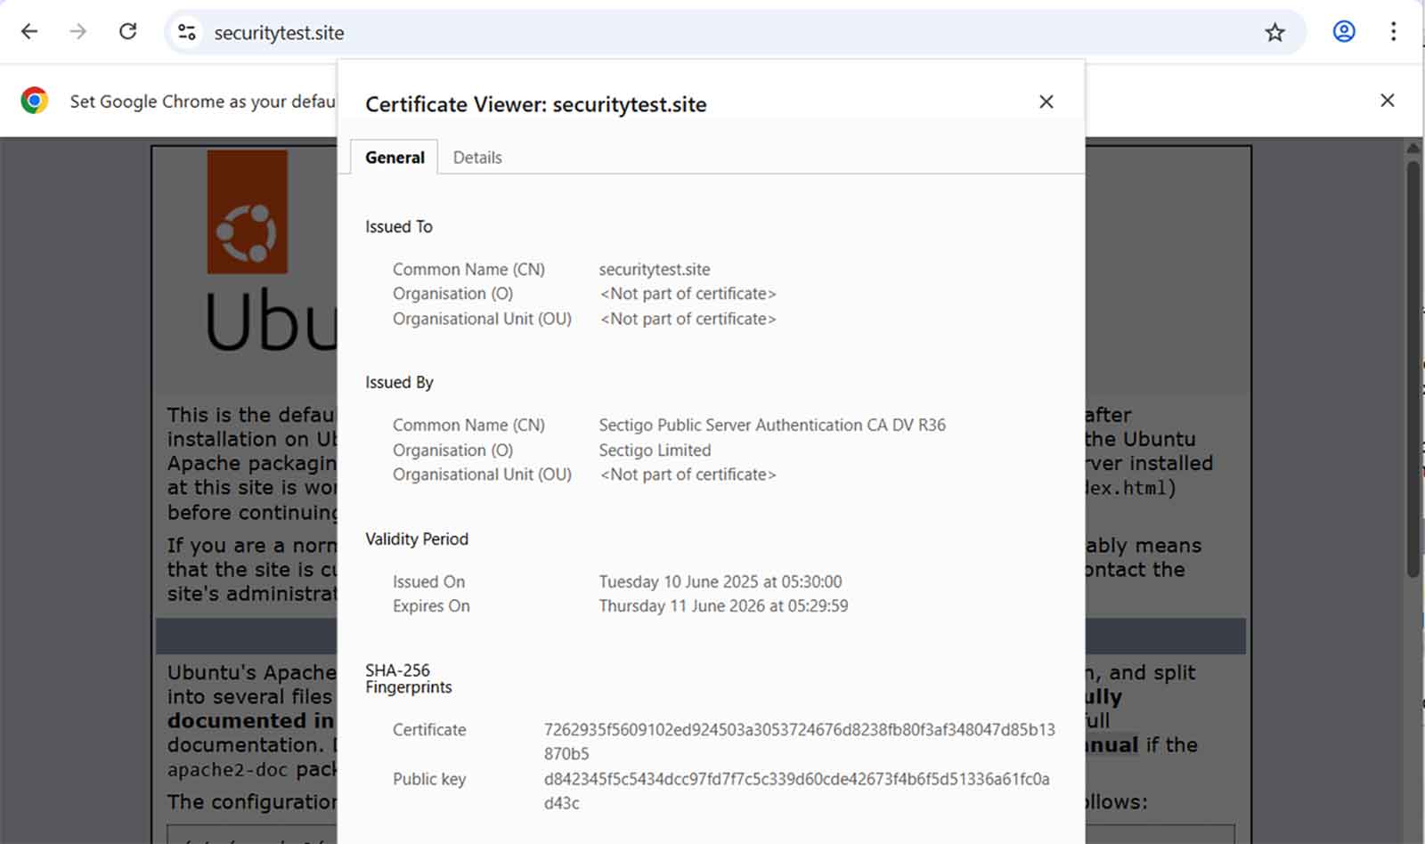Switch to the Details tab
Viewport: 1425px width, 844px height.
point(477,158)
